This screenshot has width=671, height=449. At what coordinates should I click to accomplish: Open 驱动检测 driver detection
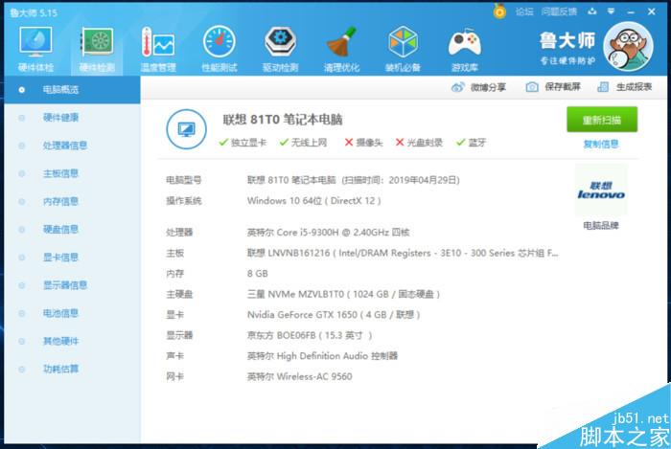[x=280, y=49]
